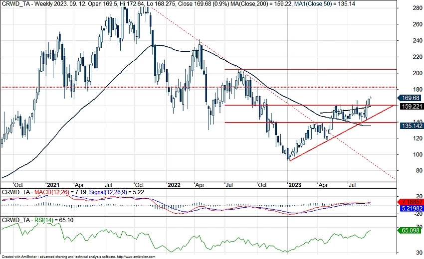Click the 220 price axis label
This screenshot has height=259, width=424.
pos(417,57)
